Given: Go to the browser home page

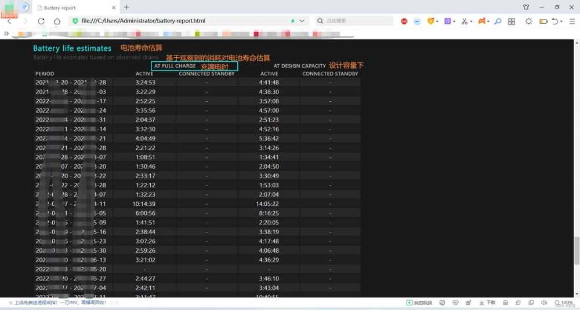Looking at the screenshot, I should 57,21.
